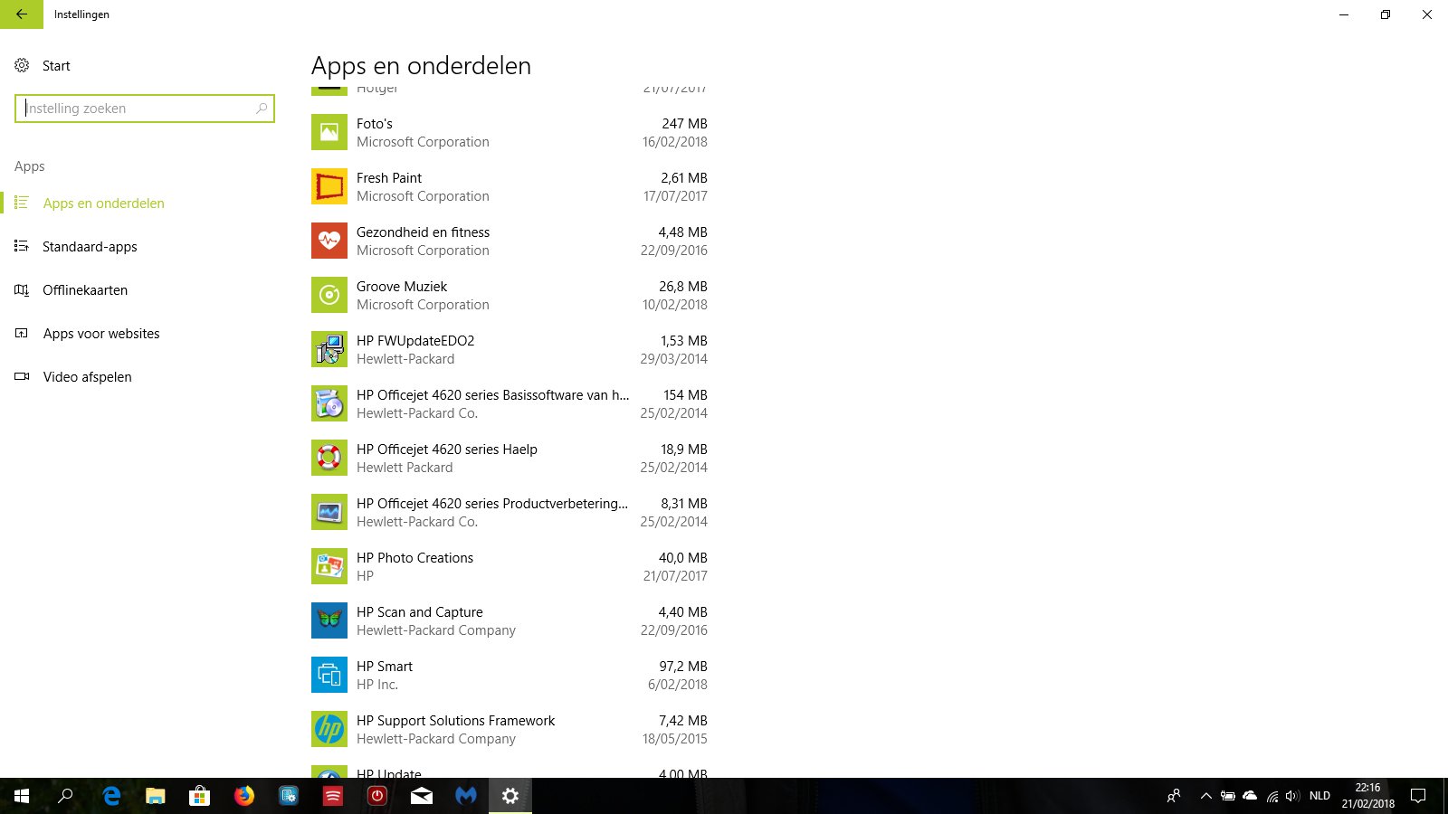
Task: Click the search magnifier in Instelling zoeken
Action: click(262, 109)
